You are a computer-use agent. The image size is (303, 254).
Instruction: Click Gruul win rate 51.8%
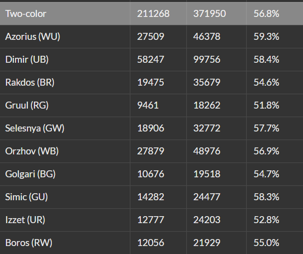(266, 105)
